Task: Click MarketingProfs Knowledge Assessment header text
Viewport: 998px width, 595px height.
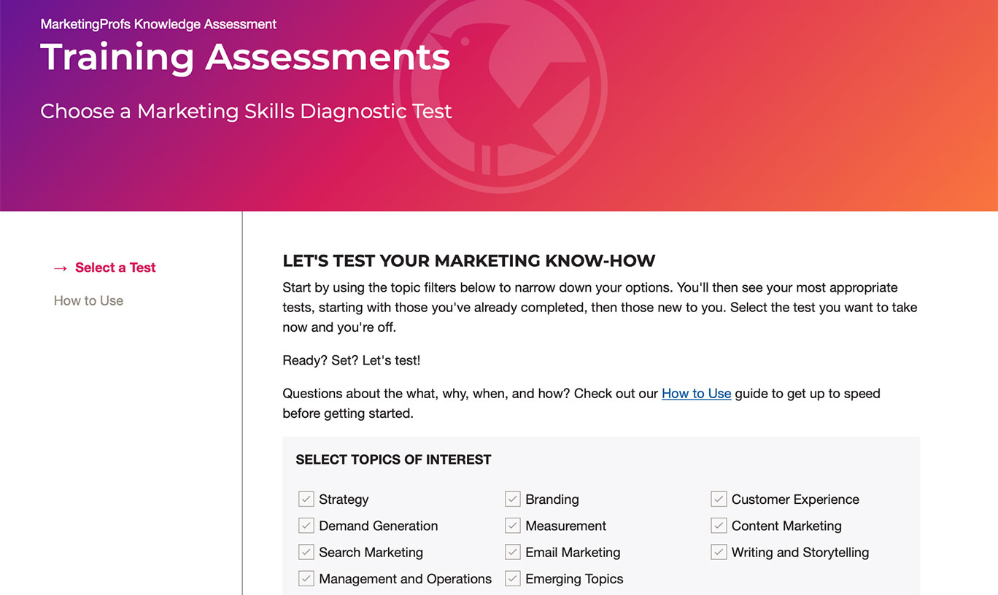Action: tap(158, 24)
